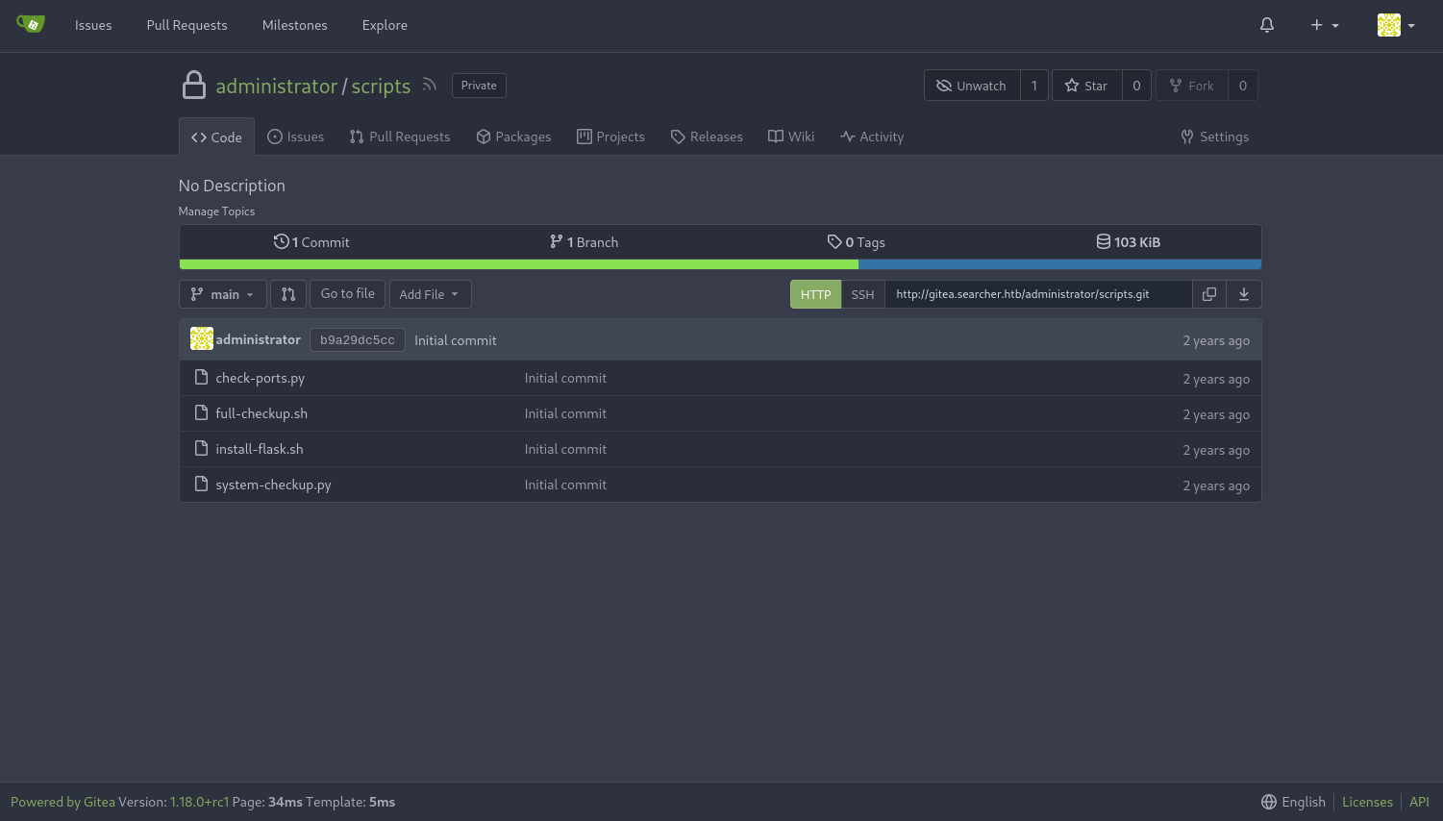Click the clone URL field

tap(1038, 294)
